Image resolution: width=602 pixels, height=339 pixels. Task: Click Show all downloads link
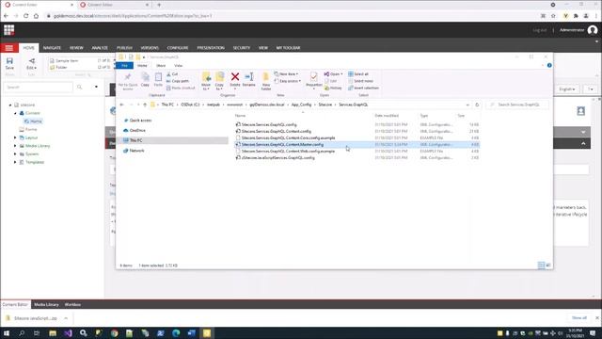tap(579, 318)
